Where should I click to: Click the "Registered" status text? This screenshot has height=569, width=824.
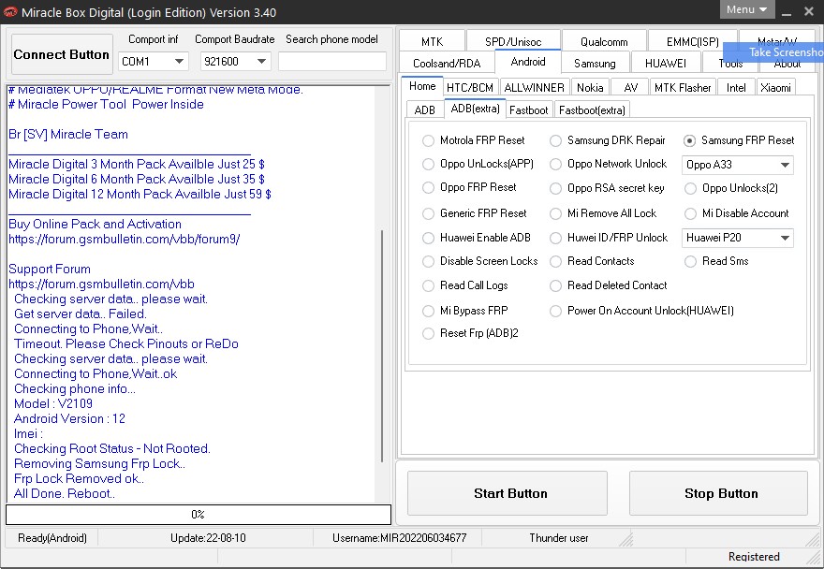(754, 557)
